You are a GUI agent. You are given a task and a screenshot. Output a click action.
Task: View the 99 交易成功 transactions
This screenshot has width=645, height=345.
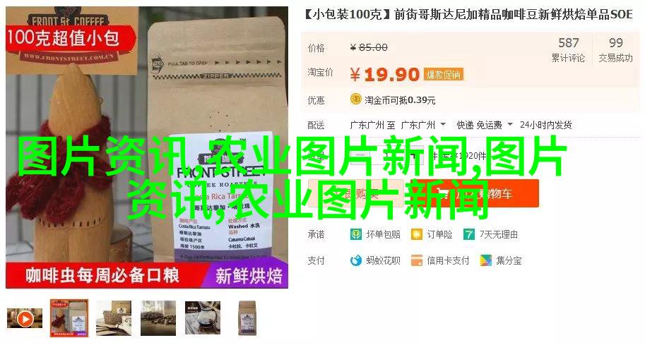(615, 49)
